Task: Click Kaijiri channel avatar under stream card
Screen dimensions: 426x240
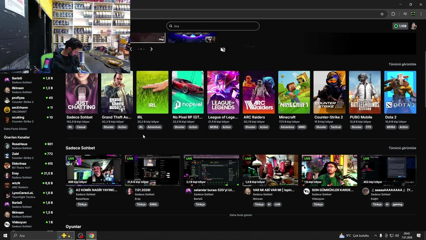Action: 365,191
